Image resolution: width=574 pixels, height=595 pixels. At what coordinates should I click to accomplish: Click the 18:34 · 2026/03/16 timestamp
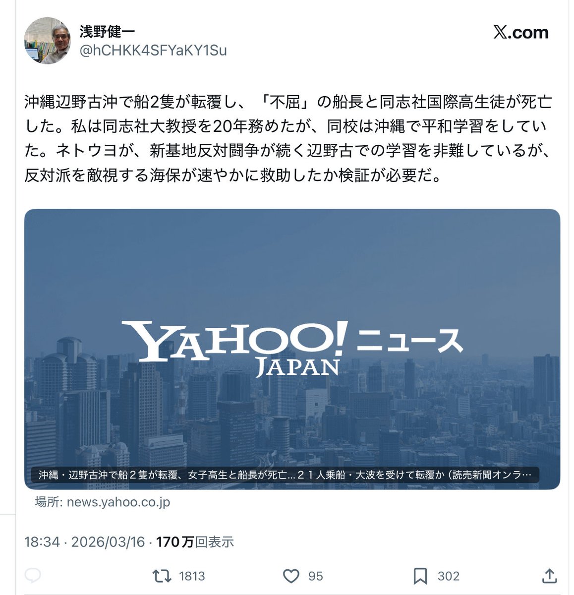[84, 542]
